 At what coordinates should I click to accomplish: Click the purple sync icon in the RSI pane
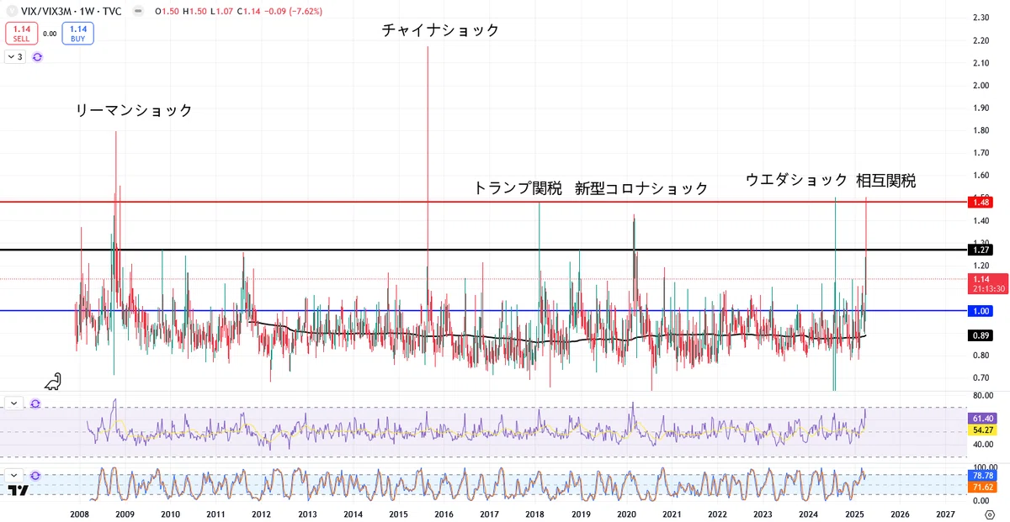(x=35, y=403)
